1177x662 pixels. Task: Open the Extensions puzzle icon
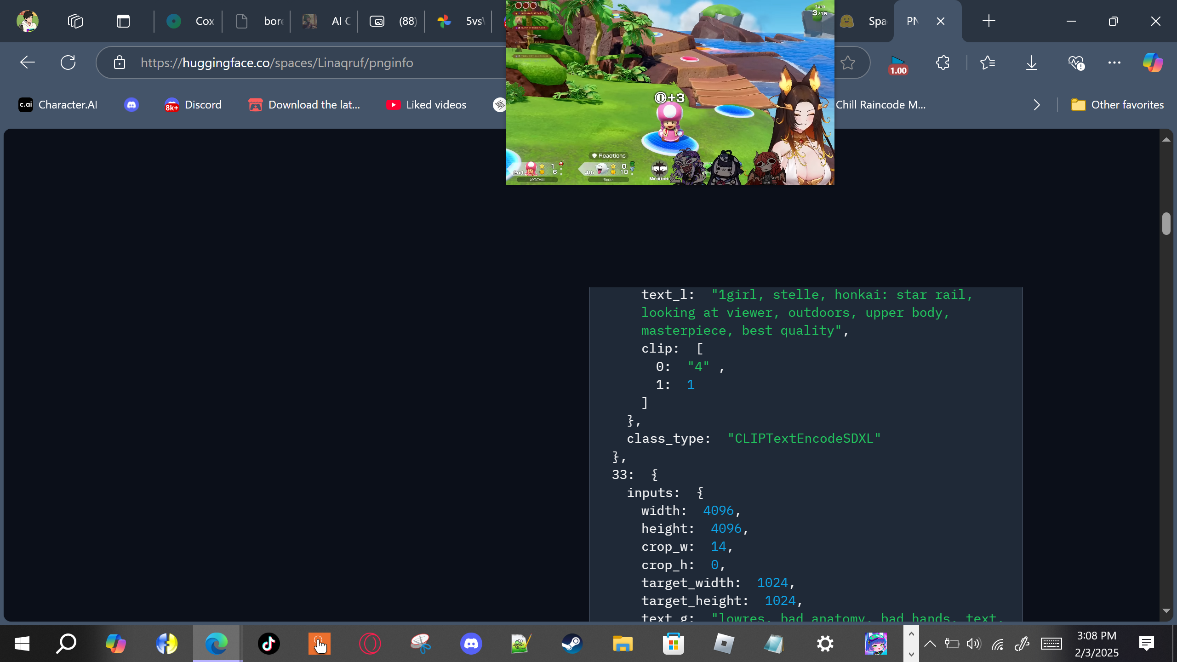943,63
